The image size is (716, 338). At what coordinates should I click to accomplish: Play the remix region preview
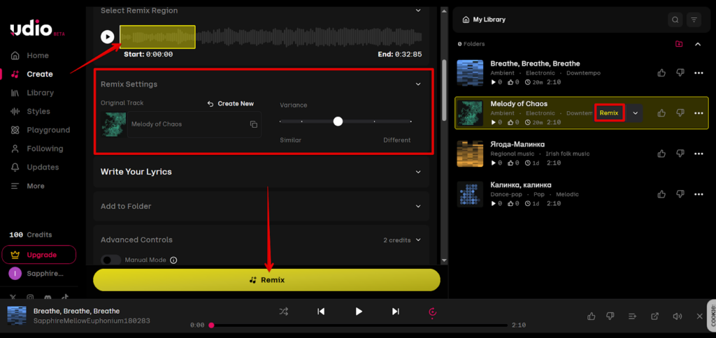[x=107, y=36]
